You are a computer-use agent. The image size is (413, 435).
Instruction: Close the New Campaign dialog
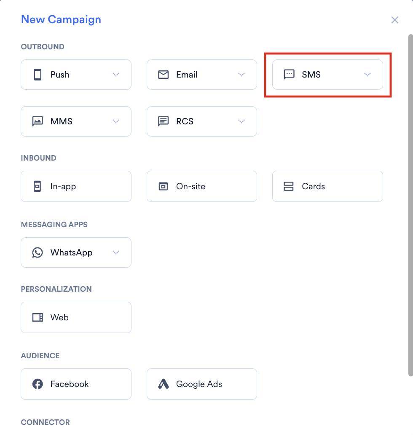click(395, 20)
